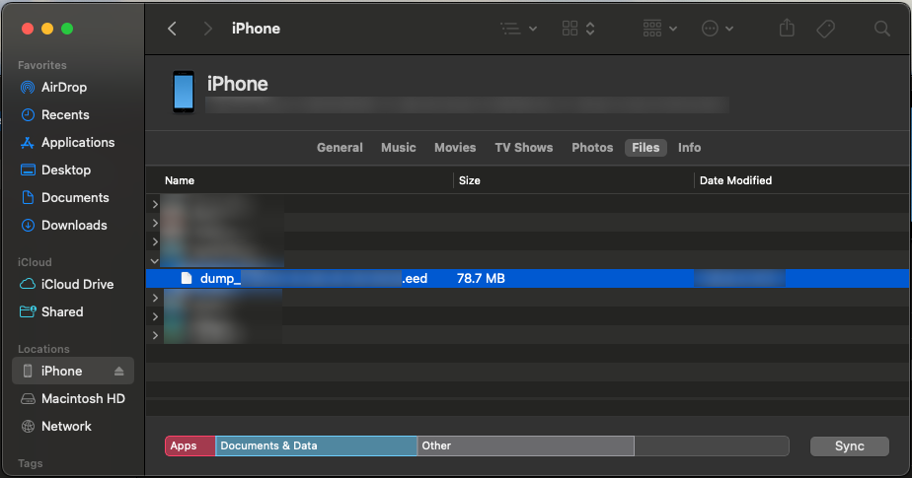The image size is (912, 478).
Task: Click the iPhone device icon in header
Action: click(184, 92)
